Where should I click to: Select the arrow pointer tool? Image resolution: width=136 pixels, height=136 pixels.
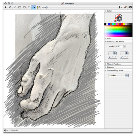(6, 7)
